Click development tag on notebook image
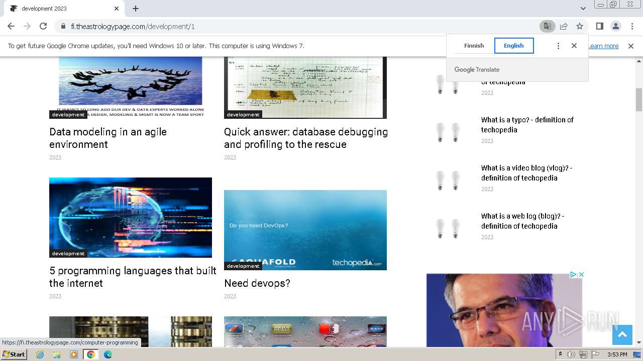This screenshot has height=361, width=643. 243,115
